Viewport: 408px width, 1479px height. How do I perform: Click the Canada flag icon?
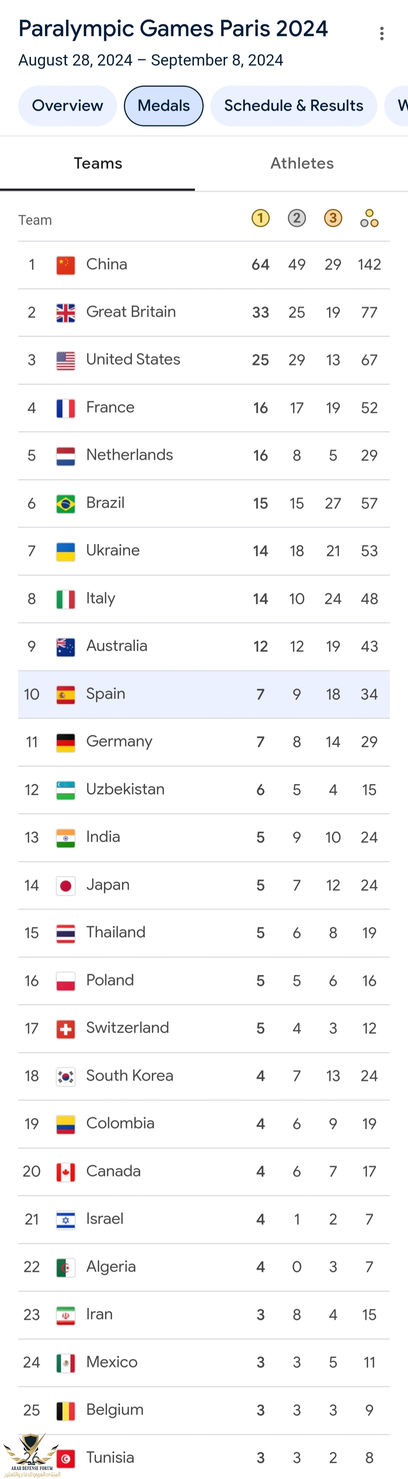click(x=65, y=1171)
